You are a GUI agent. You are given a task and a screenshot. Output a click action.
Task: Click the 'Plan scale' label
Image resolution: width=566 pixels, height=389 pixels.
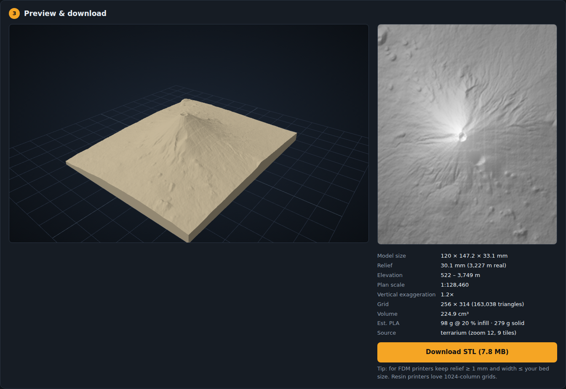tap(391, 285)
